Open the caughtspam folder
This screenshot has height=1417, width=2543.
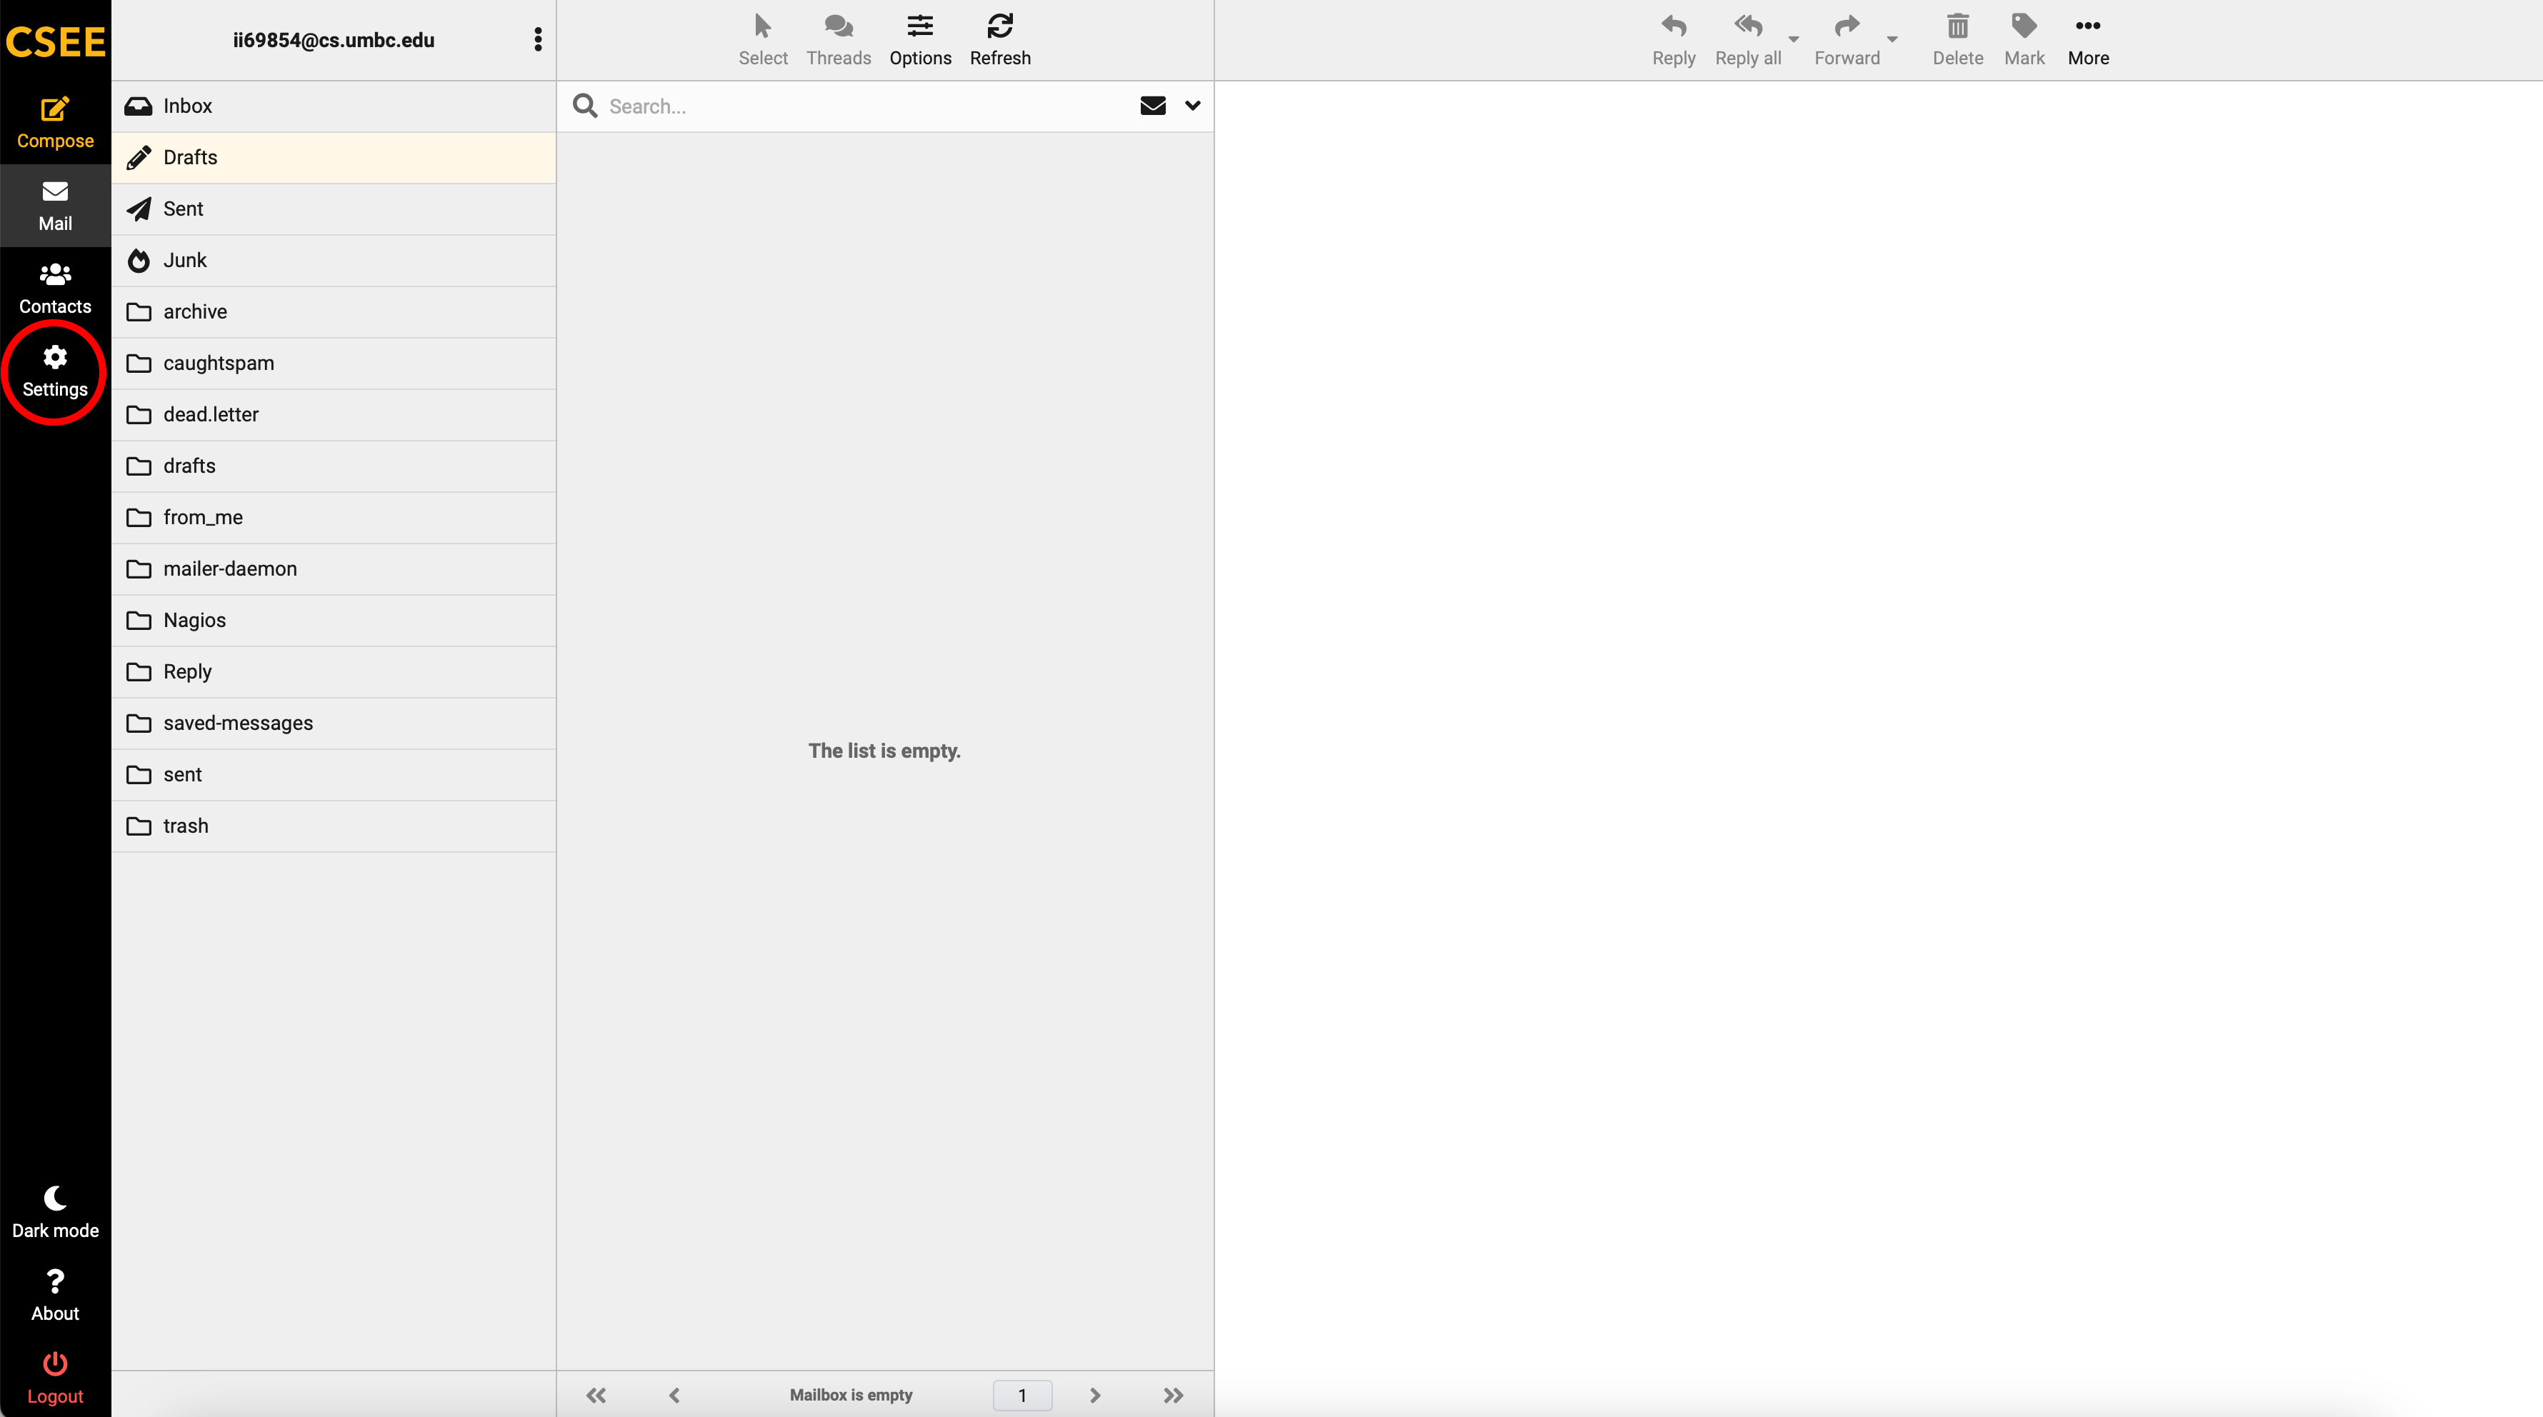(x=334, y=363)
